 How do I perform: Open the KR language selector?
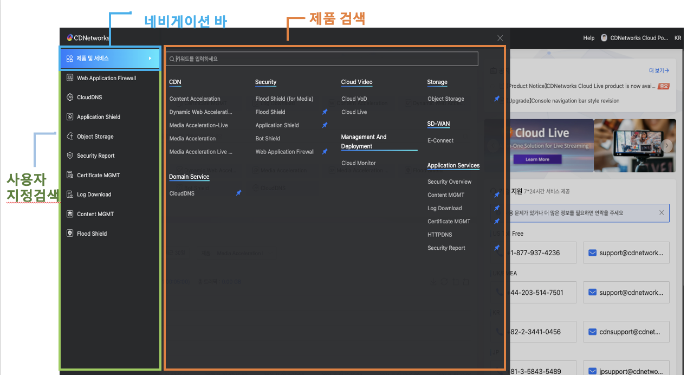tap(678, 38)
